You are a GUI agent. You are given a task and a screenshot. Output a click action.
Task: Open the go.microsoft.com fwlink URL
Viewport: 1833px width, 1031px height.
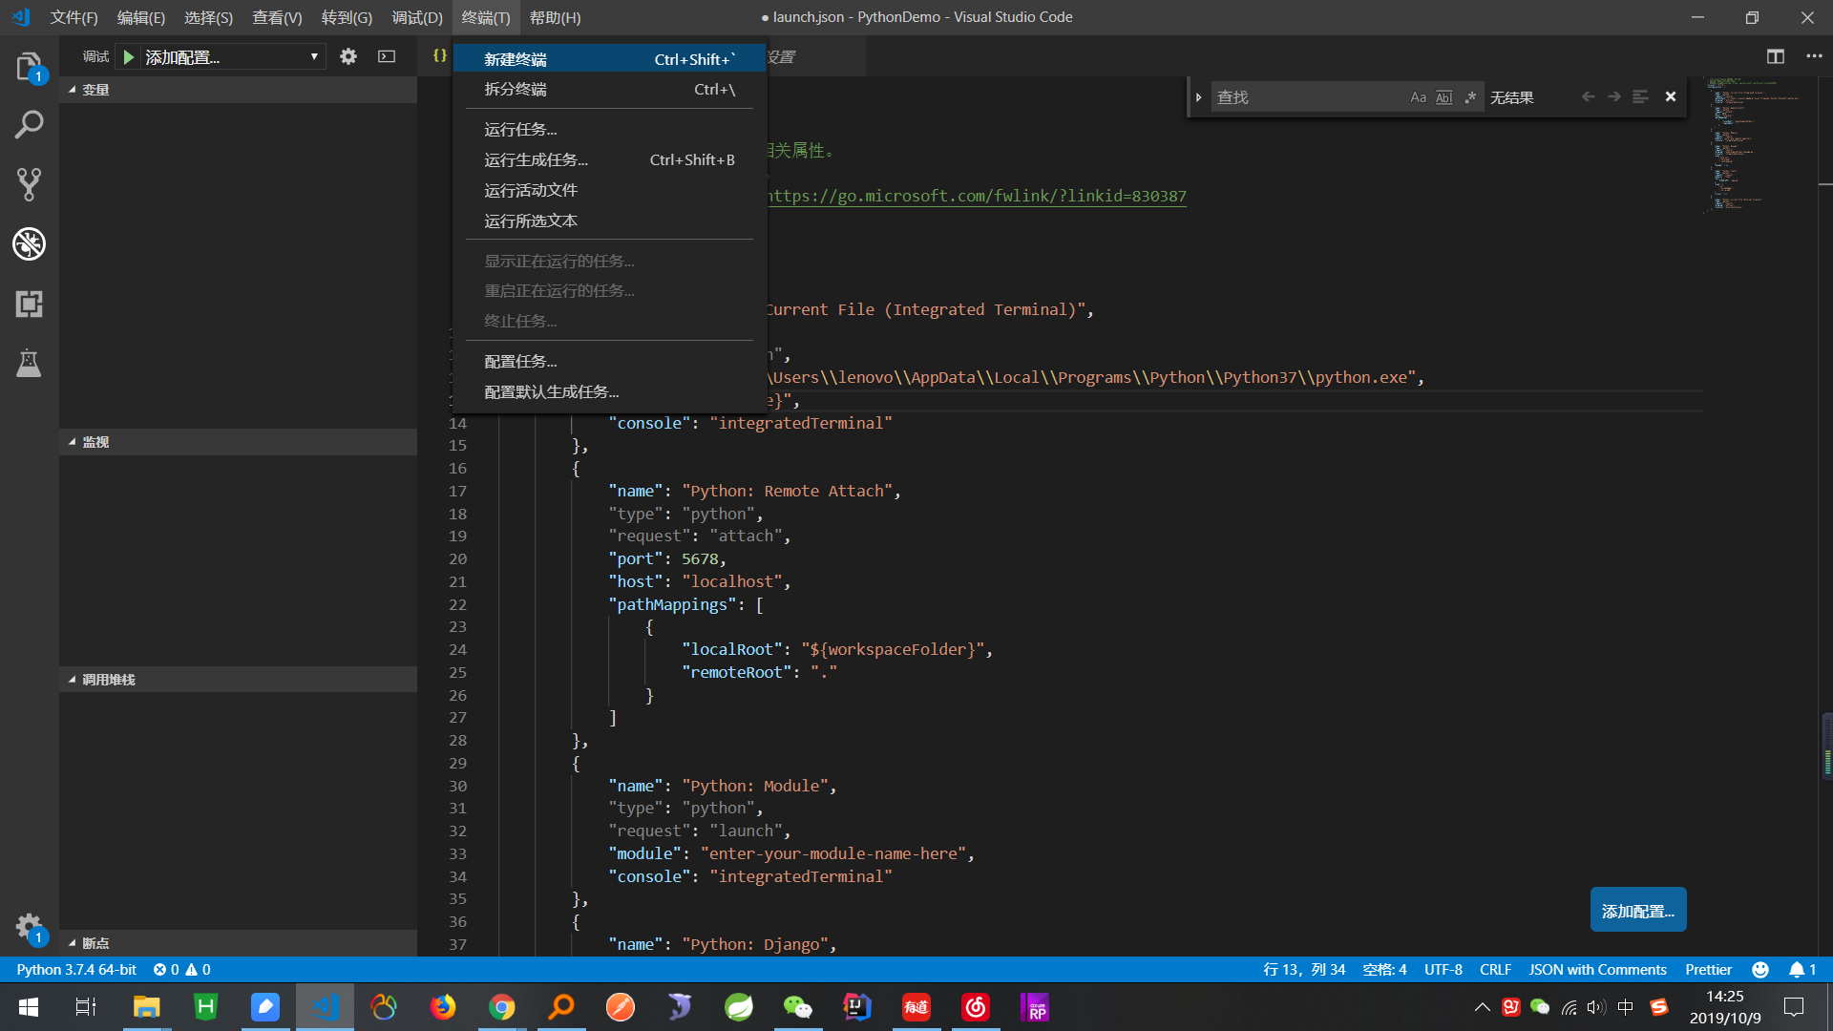(x=977, y=196)
